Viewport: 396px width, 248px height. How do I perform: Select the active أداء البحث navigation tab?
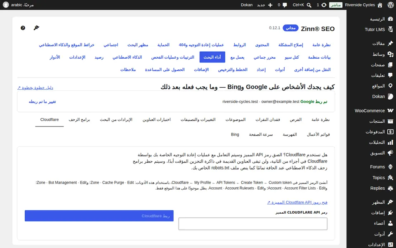pos(212,57)
